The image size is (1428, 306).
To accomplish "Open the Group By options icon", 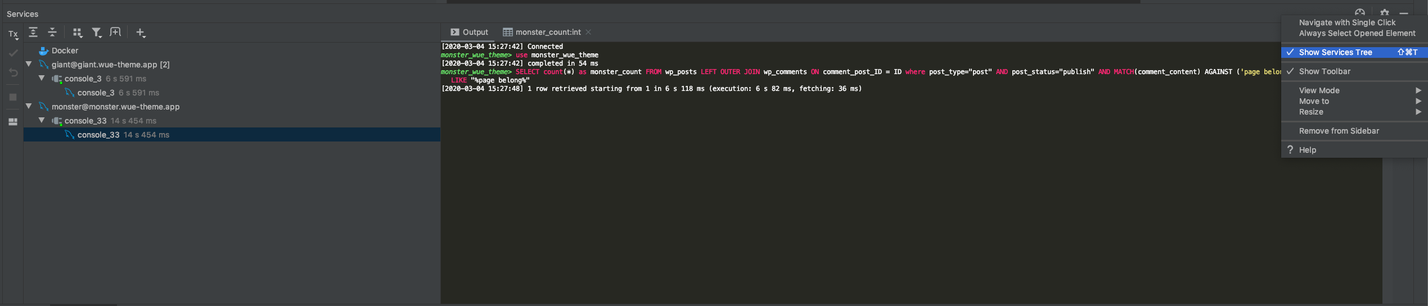I will click(x=78, y=33).
